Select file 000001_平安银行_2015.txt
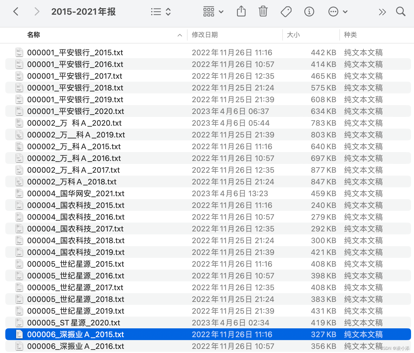 (208, 52)
